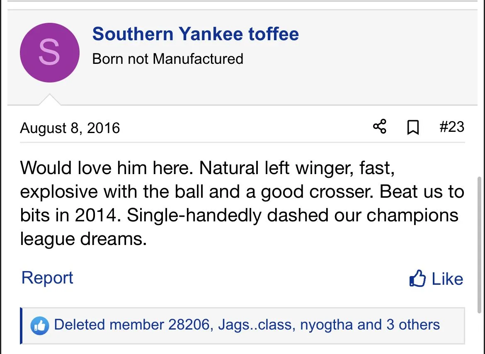
Task: Click the 'Born not Manufactured' user title
Action: [x=167, y=59]
